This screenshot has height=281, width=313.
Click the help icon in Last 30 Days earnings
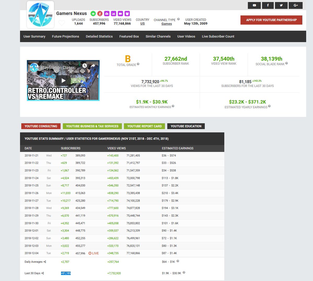click(x=184, y=272)
